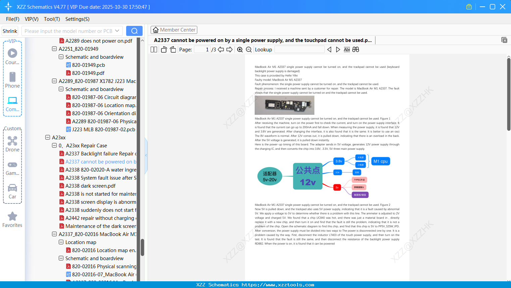The image size is (511, 288).
Task: Open the Settings(S) menu
Action: point(78,19)
